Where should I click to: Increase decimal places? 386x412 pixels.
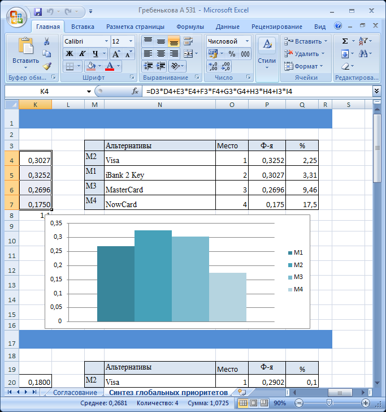click(213, 66)
